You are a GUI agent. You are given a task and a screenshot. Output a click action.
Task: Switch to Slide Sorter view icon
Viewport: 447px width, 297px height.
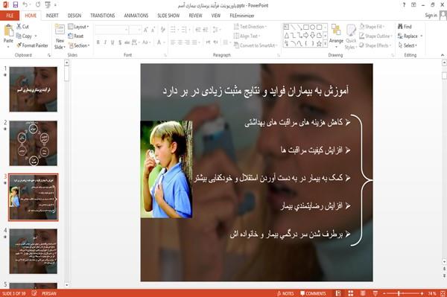point(351,293)
